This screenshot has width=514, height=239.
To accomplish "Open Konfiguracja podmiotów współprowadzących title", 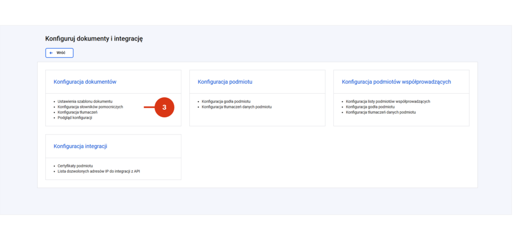I will coord(397,82).
